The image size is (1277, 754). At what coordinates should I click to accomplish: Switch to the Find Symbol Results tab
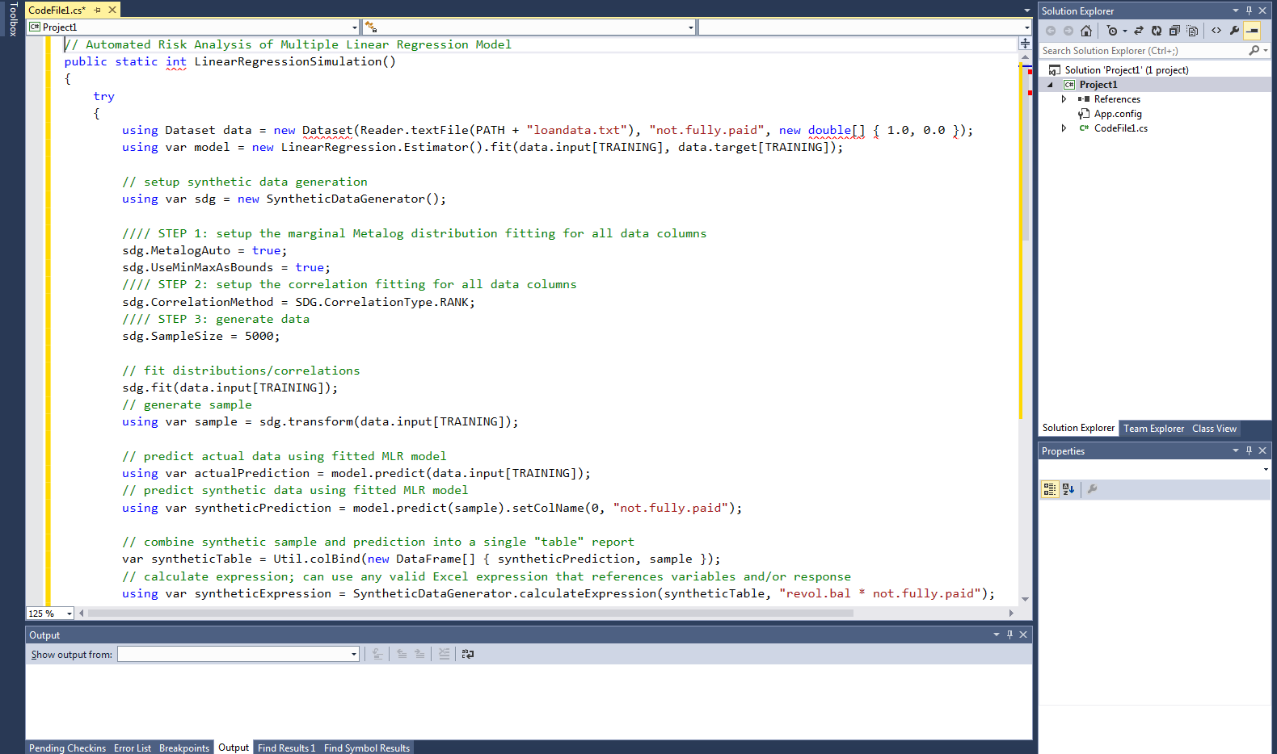coord(367,748)
